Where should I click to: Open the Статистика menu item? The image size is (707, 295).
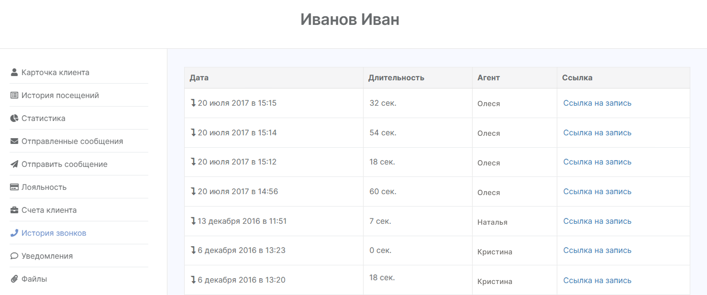point(44,119)
